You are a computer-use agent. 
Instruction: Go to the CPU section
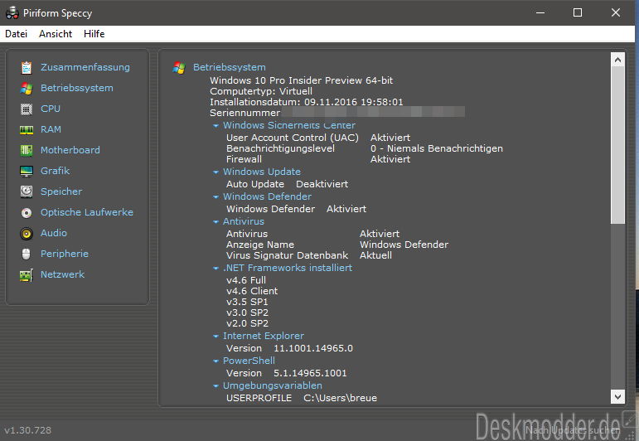[51, 109]
